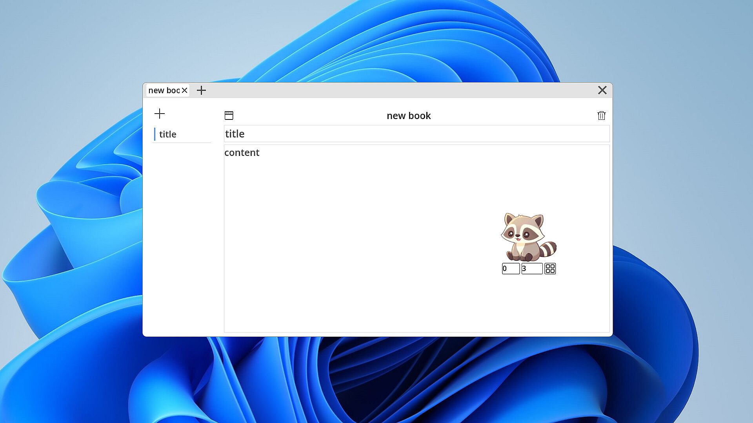Click blank sidebar space below 'title' note
Image resolution: width=753 pixels, height=423 pixels.
pyautogui.click(x=182, y=235)
